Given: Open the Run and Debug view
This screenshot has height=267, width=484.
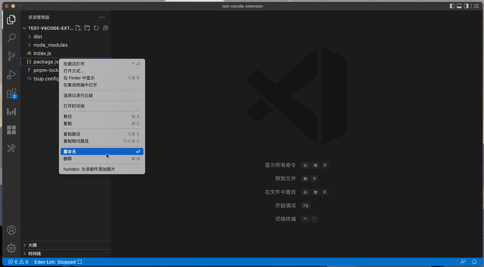Looking at the screenshot, I should [12, 75].
